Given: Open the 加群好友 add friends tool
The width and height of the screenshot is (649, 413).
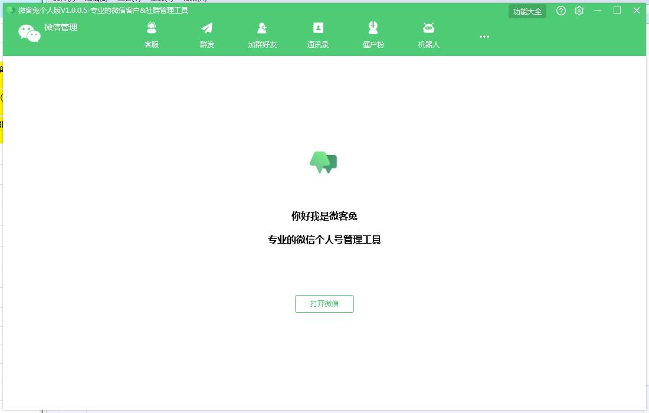Looking at the screenshot, I should pos(262,35).
